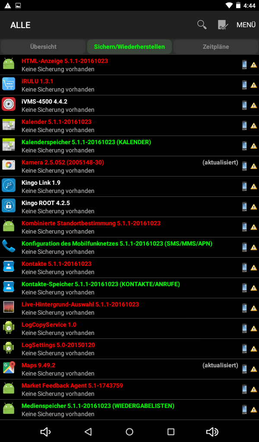Tap the (aktualisiert) label on Kamera row
The image size is (259, 442).
click(220, 163)
